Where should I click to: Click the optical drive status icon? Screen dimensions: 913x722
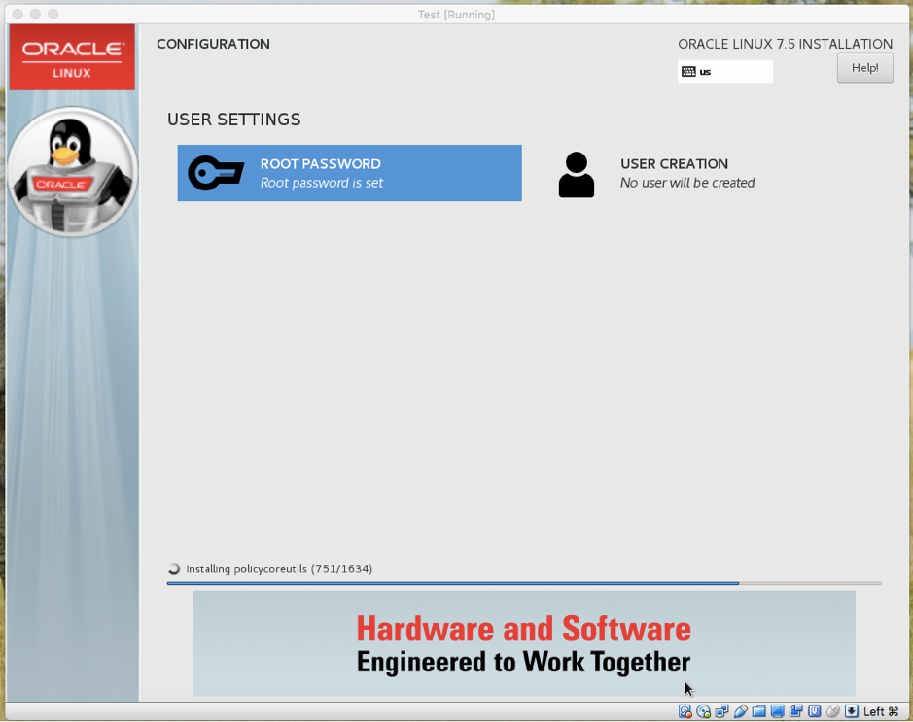point(703,710)
